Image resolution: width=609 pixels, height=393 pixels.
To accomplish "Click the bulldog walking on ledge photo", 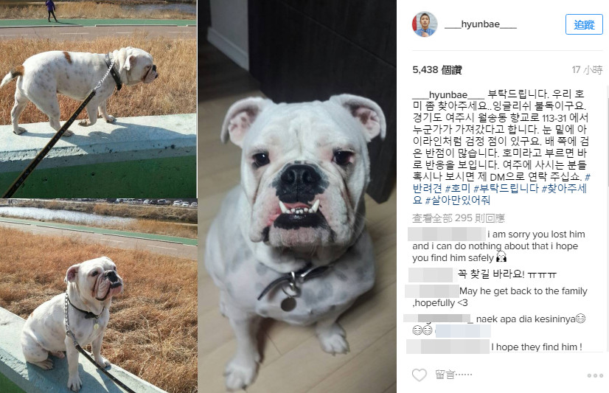I will [x=98, y=99].
